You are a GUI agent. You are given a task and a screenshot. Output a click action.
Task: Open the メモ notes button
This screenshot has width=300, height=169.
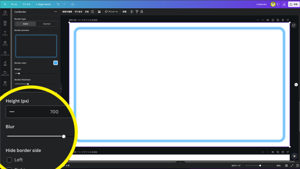click(x=67, y=166)
